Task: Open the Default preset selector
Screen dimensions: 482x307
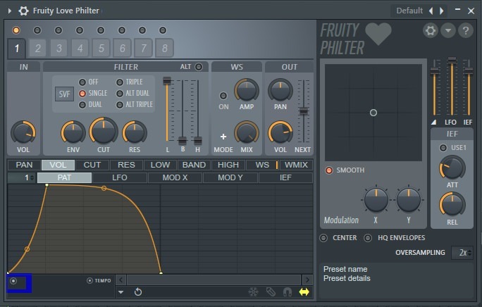Action: (409, 11)
